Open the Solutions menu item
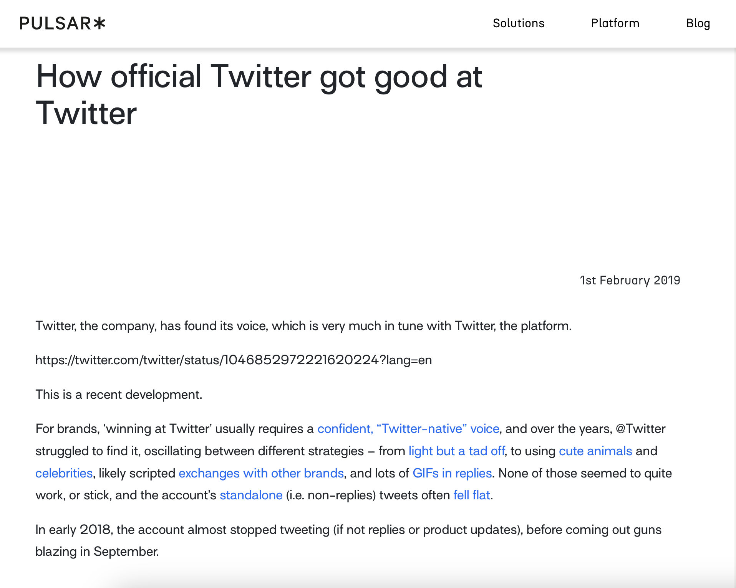The width and height of the screenshot is (736, 588). click(x=518, y=23)
